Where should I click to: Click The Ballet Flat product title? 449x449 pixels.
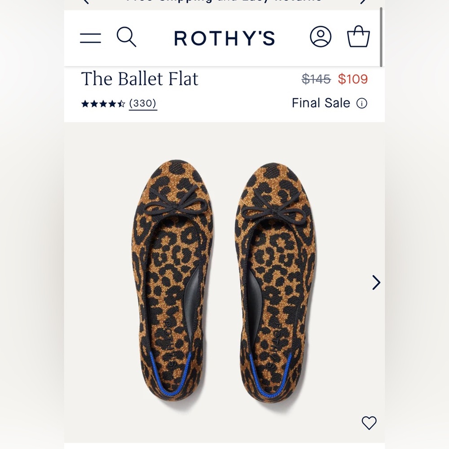click(x=140, y=79)
